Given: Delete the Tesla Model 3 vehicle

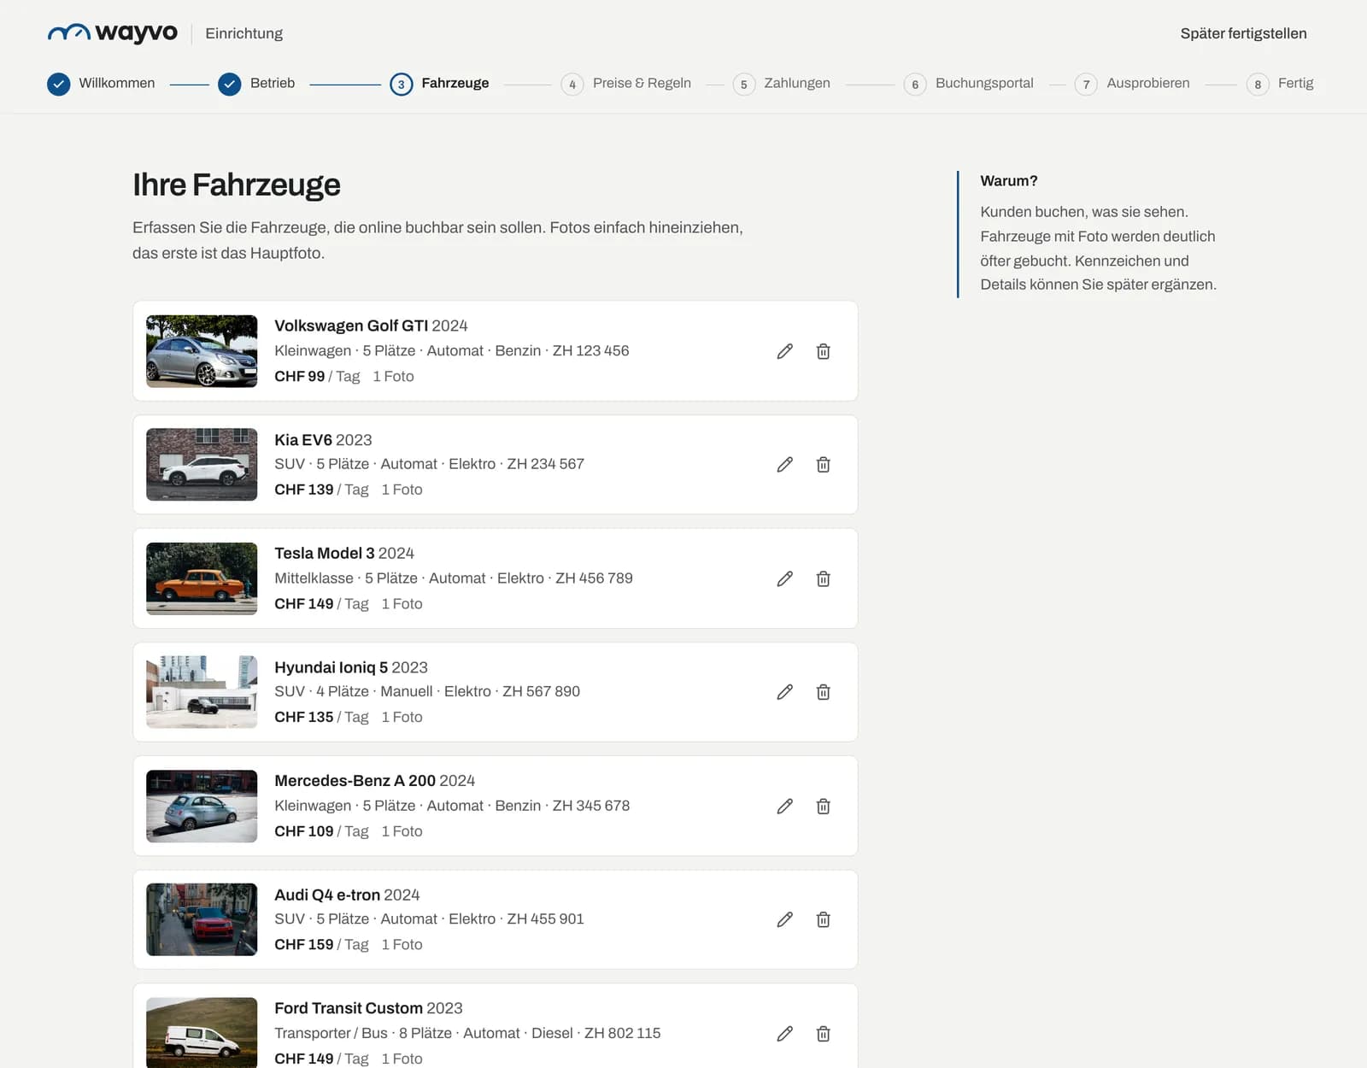Looking at the screenshot, I should click(x=824, y=578).
